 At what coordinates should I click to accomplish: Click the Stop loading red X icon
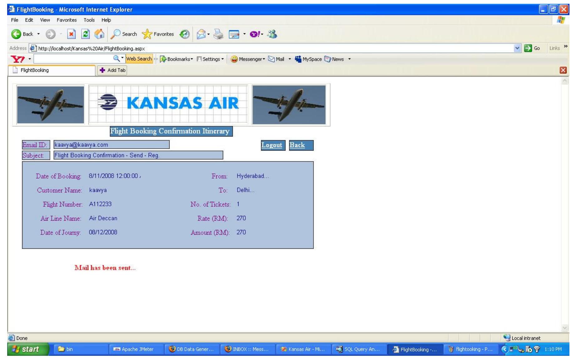click(72, 33)
